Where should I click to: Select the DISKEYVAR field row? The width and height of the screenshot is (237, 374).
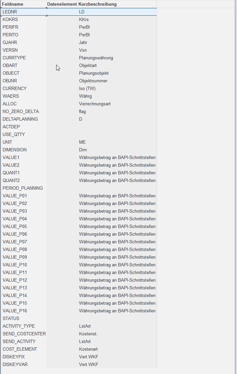click(x=79, y=365)
